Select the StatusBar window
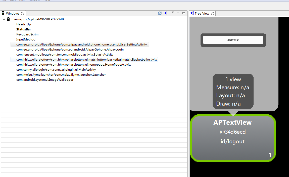Image resolution: width=289 pixels, height=177 pixels. 24,29
